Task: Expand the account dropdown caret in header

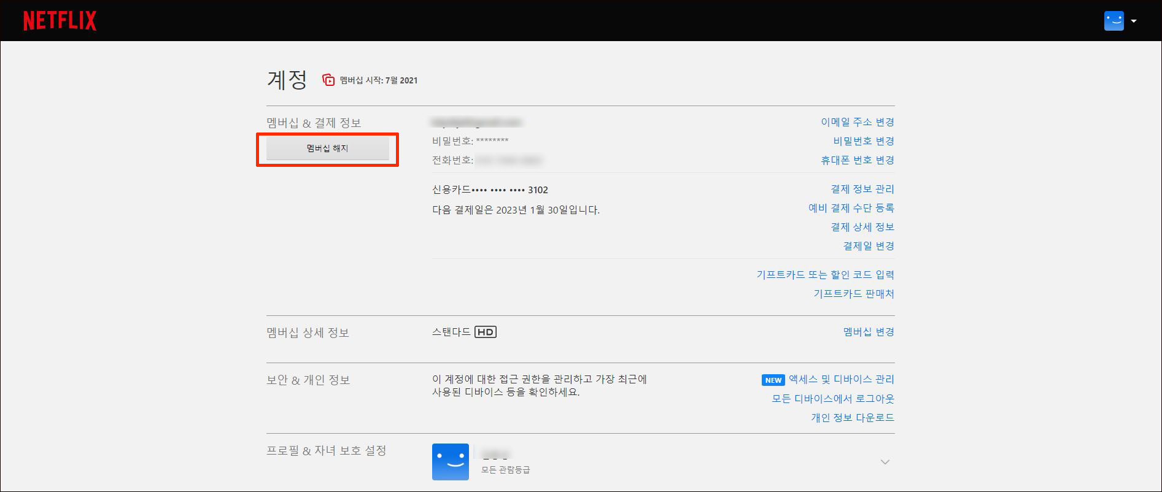Action: 1133,21
